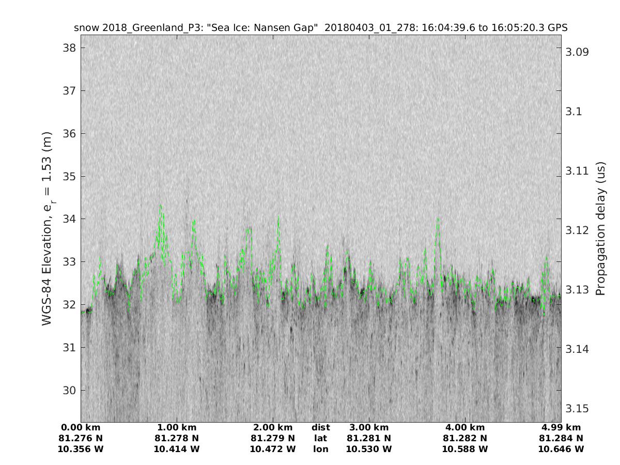
Task: Click the Propagation delay (us) axis label
Action: 600,228
